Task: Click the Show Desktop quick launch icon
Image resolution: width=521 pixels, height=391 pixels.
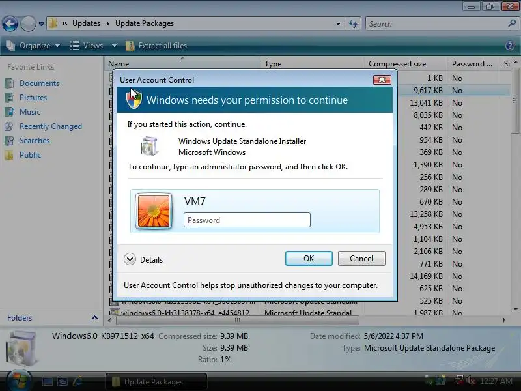Action: pos(47,382)
